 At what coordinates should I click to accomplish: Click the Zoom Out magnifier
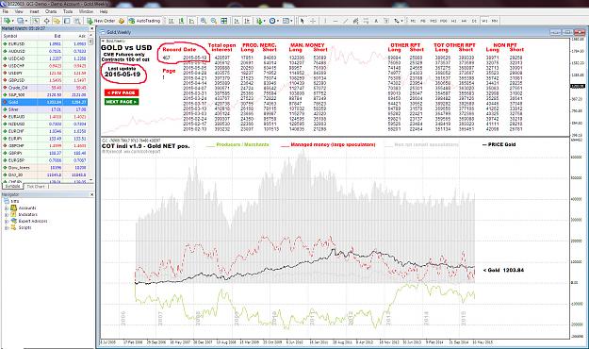[x=213, y=21]
